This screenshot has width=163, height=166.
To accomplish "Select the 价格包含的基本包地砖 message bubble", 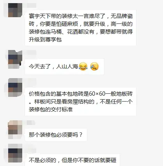I will click(x=80, y=102).
